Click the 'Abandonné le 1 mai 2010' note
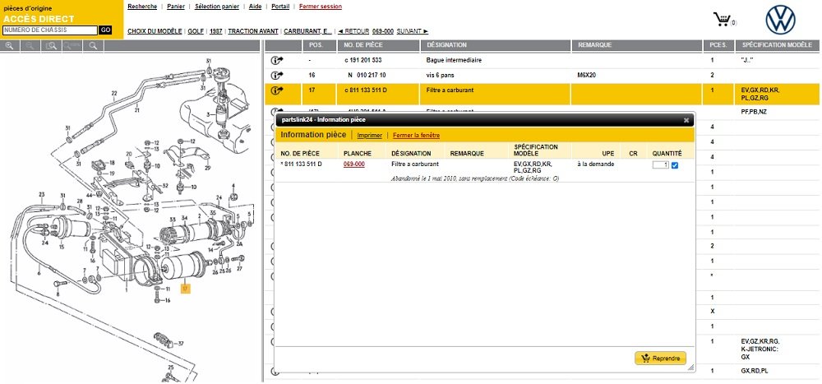This screenshot has width=822, height=384. pyautogui.click(x=475, y=179)
